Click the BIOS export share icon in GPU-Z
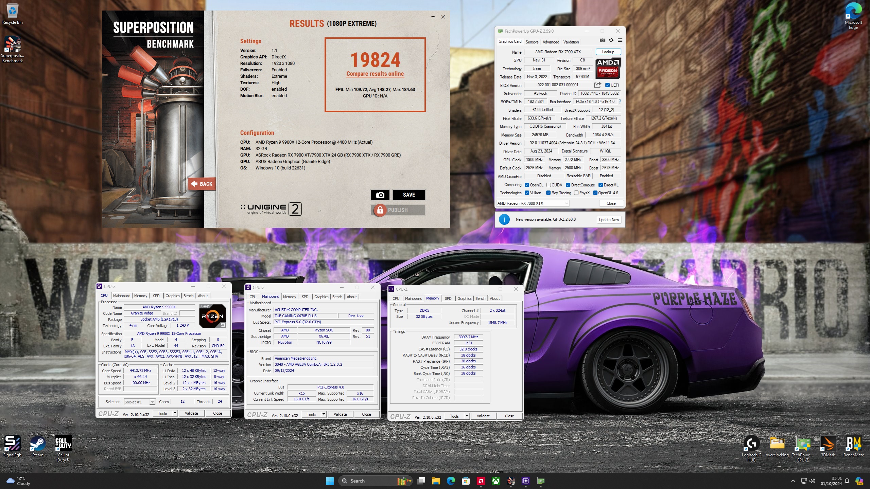870x489 pixels. point(597,85)
